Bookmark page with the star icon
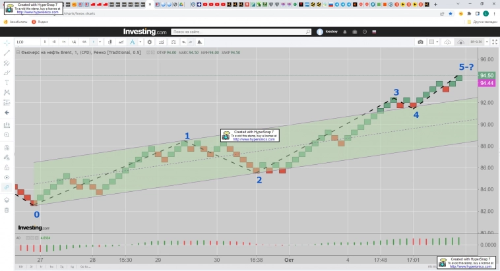This screenshot has height=271, width=500. pyautogui.click(x=451, y=14)
